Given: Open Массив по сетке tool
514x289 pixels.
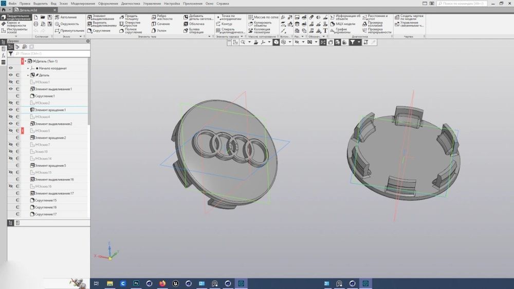Looking at the screenshot, I should click(263, 17).
